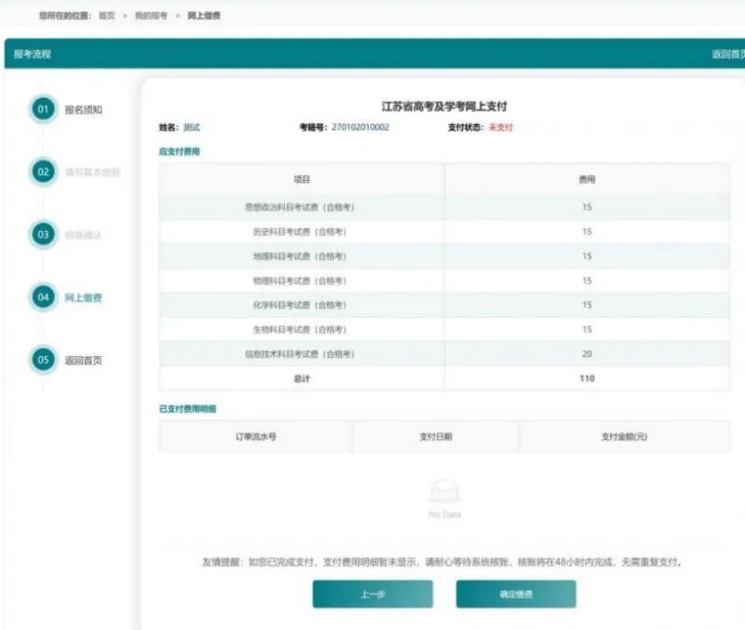
Task: Click 江苏省高考及学考网上支付 title
Action: (444, 106)
